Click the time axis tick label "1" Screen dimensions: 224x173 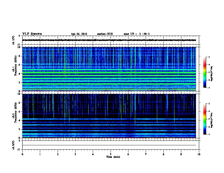click(x=40, y=154)
